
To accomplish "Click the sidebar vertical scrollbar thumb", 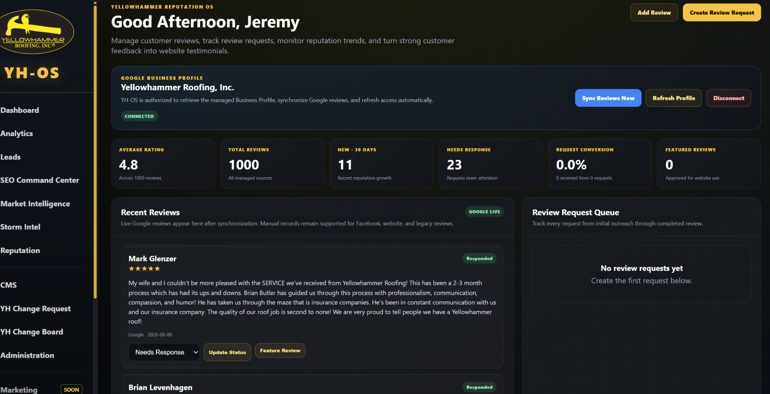I will tap(95, 152).
